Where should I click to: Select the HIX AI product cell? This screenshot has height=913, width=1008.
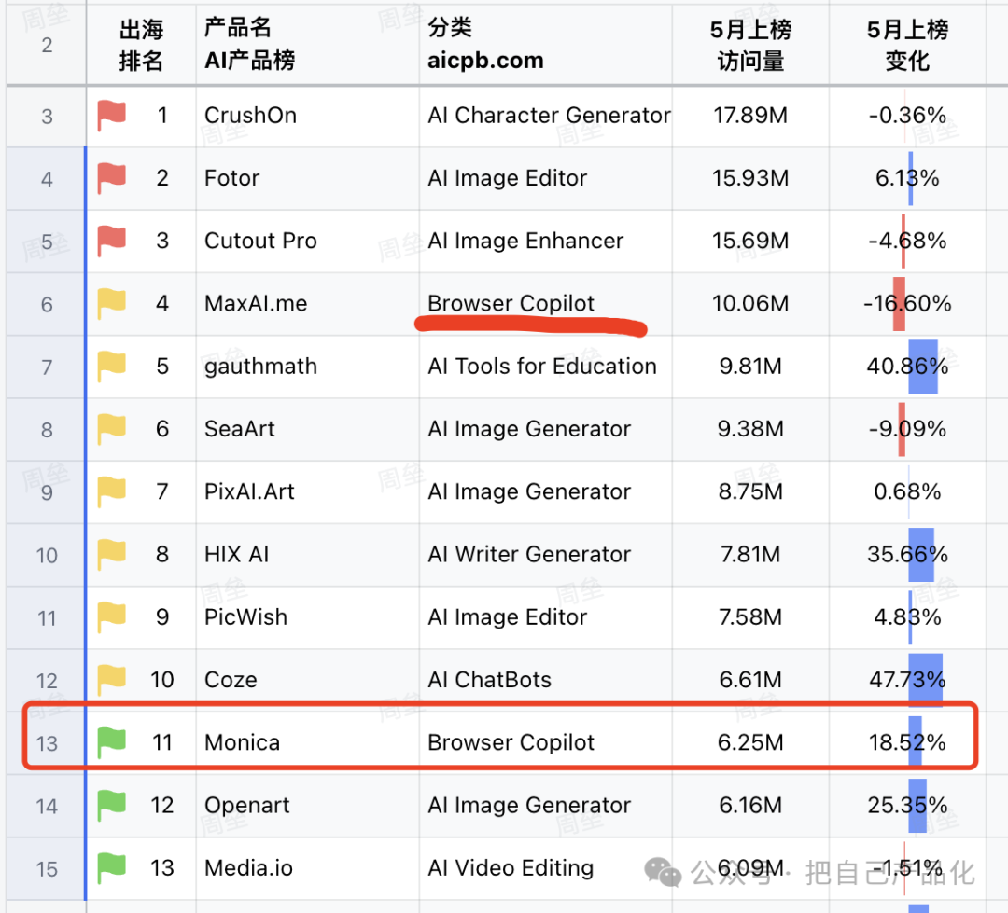(x=237, y=555)
